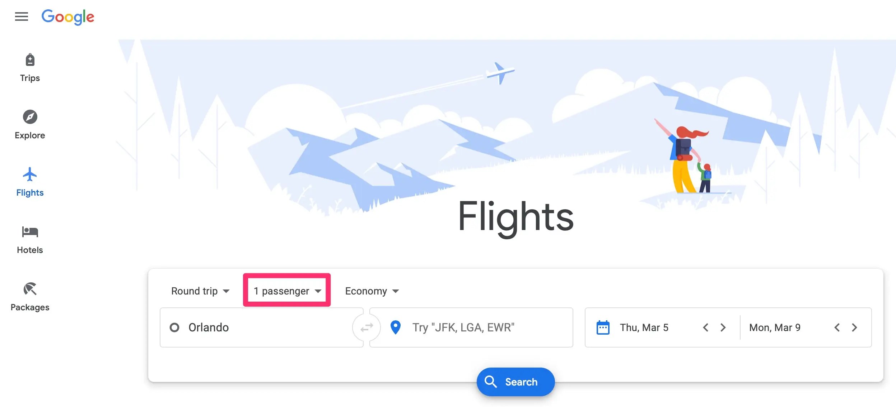The image size is (896, 407).
Task: Click the destination map pin icon
Action: click(395, 327)
